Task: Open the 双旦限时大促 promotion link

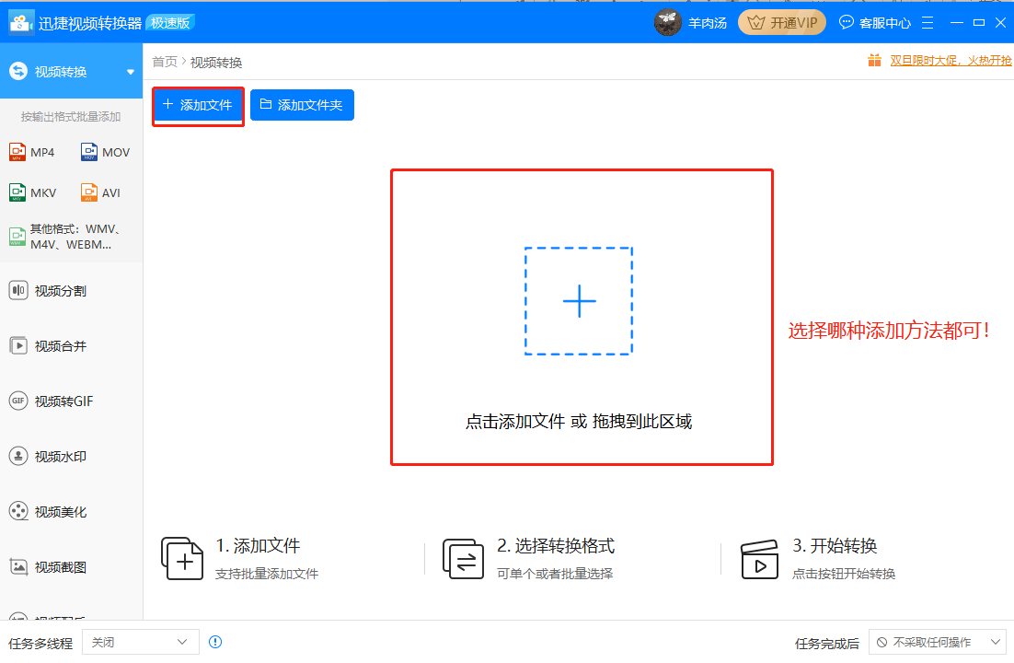Action: [951, 61]
